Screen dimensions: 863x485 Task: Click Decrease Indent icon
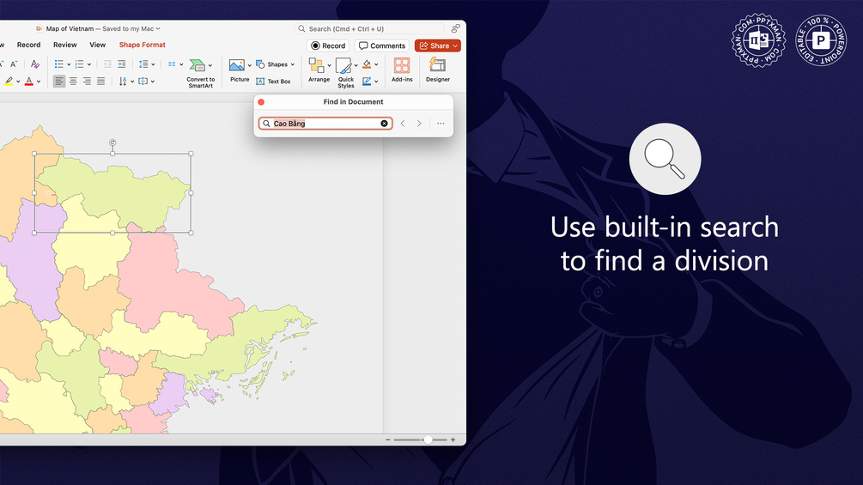point(108,64)
